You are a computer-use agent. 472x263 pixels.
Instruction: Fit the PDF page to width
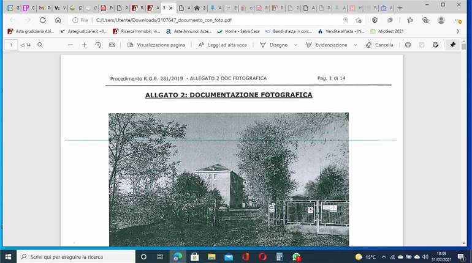(112, 45)
